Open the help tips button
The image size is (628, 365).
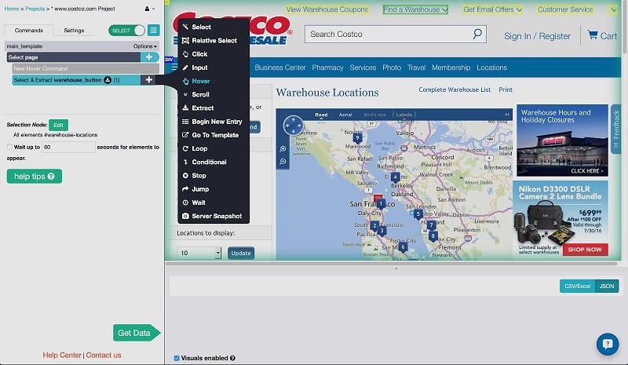pos(34,177)
